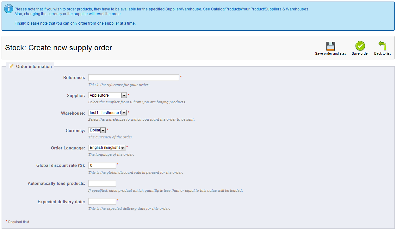Click the Save order text label
Screen dimensions: 396x230
(x=360, y=54)
